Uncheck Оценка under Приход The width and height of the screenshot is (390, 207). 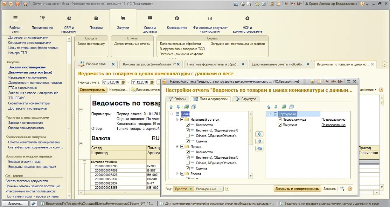point(188,168)
